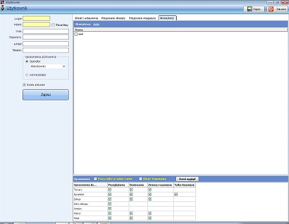Switch to the Przypisane obszary tab
This screenshot has width=289, height=224.
point(113,18)
